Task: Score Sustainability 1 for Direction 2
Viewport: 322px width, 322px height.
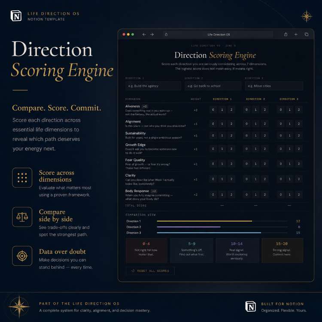Action: coord(256,136)
